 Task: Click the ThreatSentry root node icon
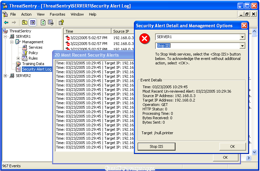tap(5, 31)
